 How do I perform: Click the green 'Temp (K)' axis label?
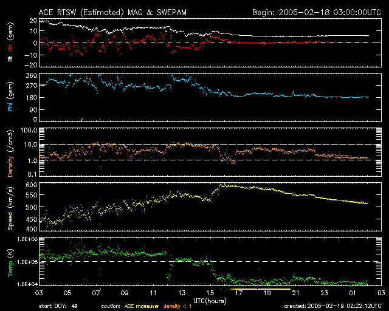(10, 263)
